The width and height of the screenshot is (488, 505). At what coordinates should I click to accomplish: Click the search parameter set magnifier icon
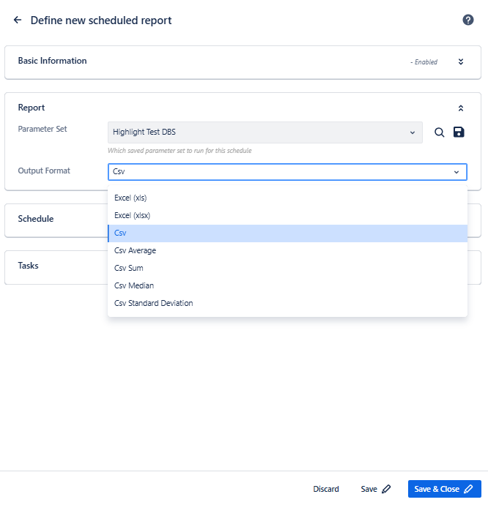click(440, 132)
